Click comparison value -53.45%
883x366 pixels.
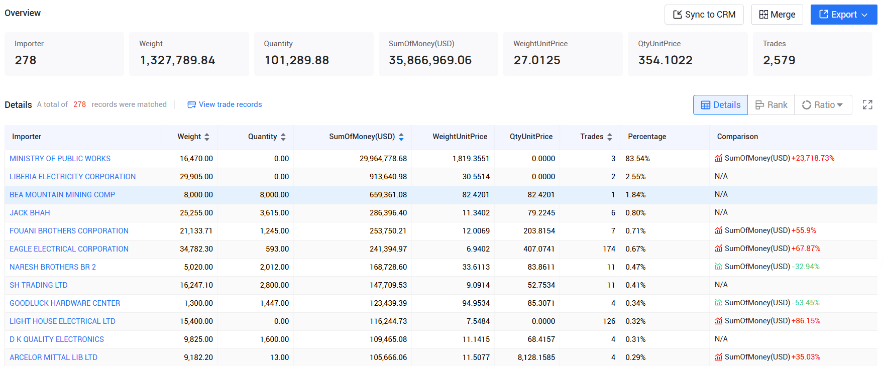pos(806,303)
